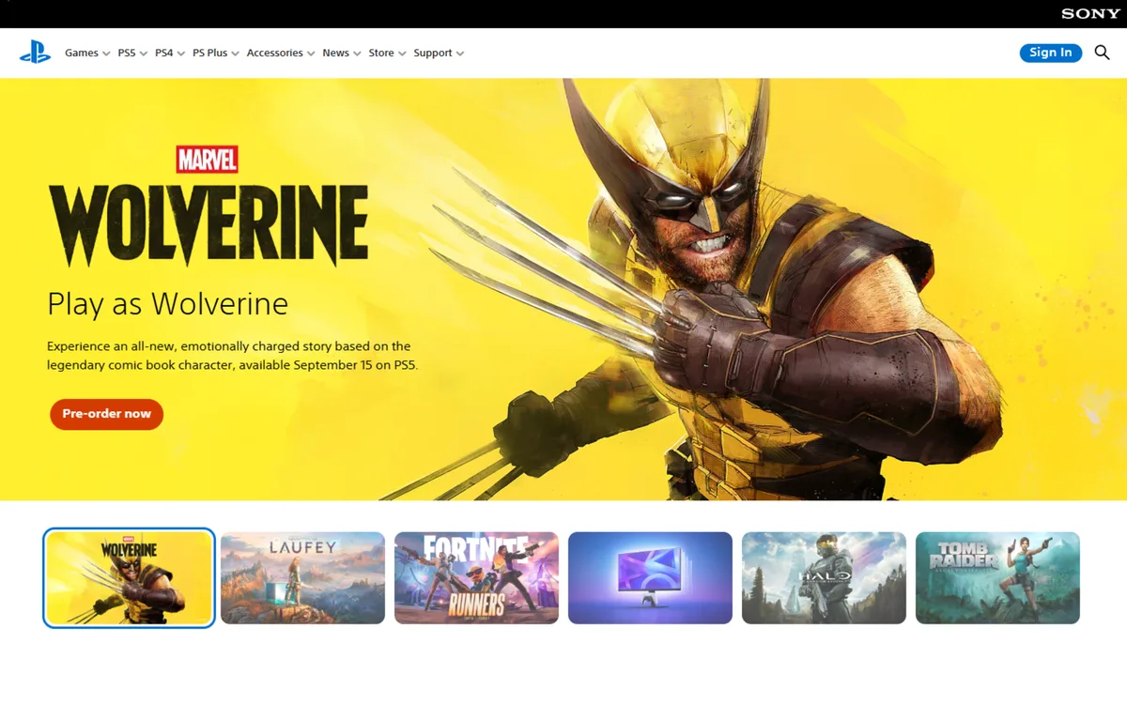Open the Games menu
The image size is (1127, 704).
click(87, 54)
